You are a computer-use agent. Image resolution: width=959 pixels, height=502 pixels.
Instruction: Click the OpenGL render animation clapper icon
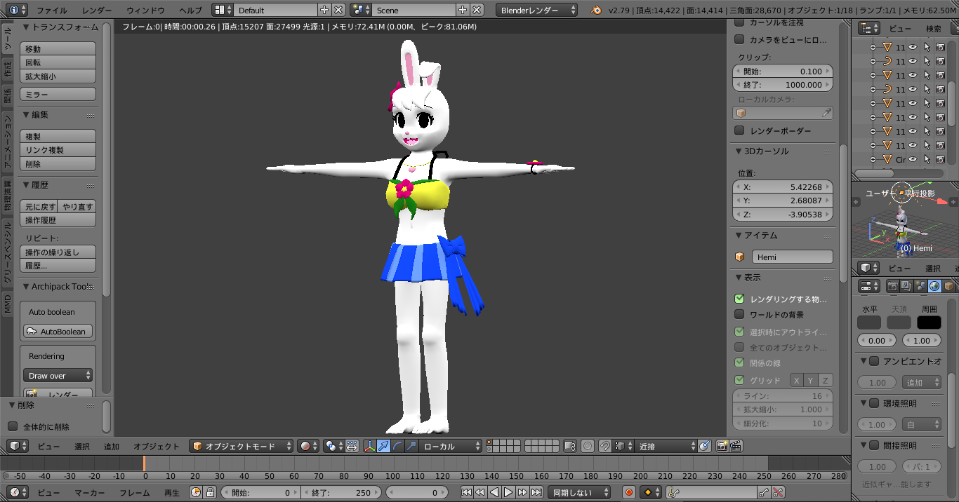pyautogui.click(x=736, y=446)
